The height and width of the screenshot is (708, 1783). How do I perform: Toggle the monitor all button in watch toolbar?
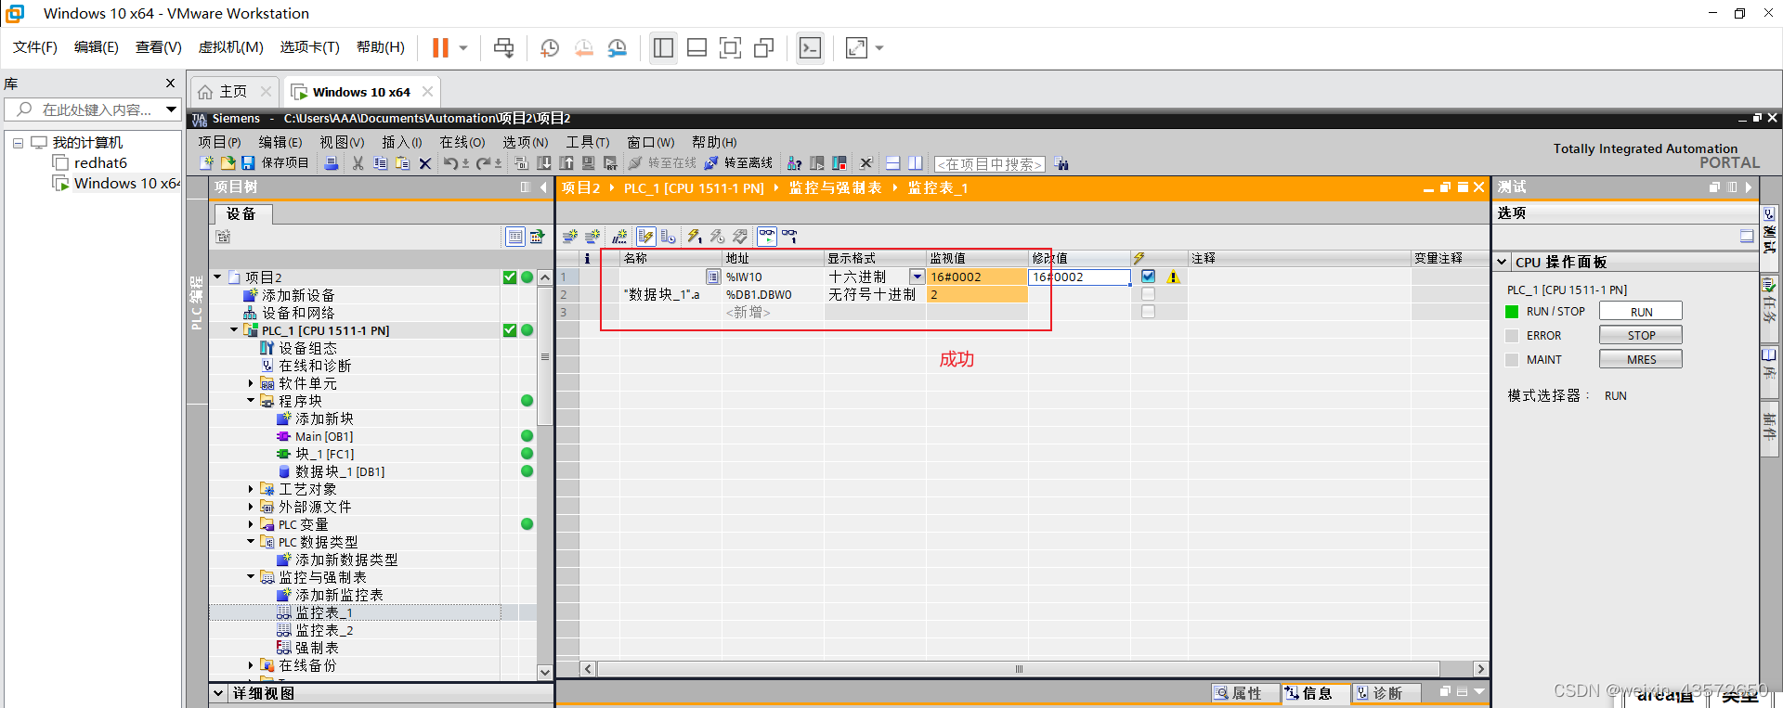coord(767,237)
